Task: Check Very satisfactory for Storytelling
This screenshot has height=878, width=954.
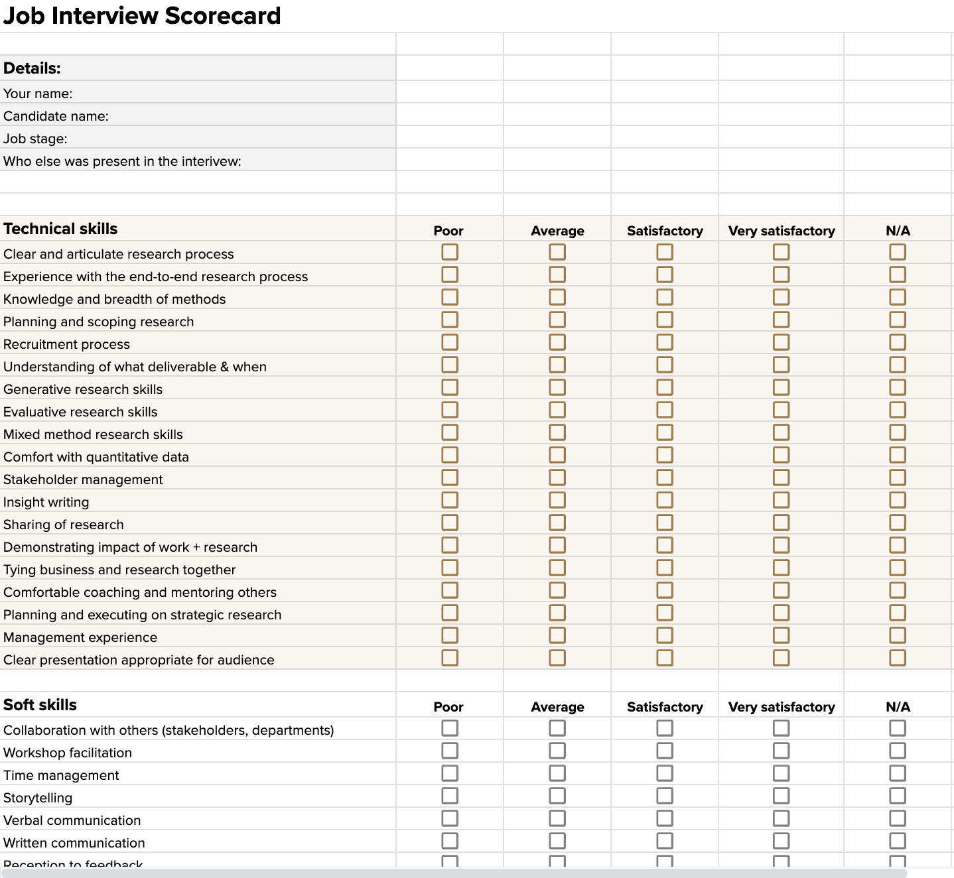Action: 780,795
